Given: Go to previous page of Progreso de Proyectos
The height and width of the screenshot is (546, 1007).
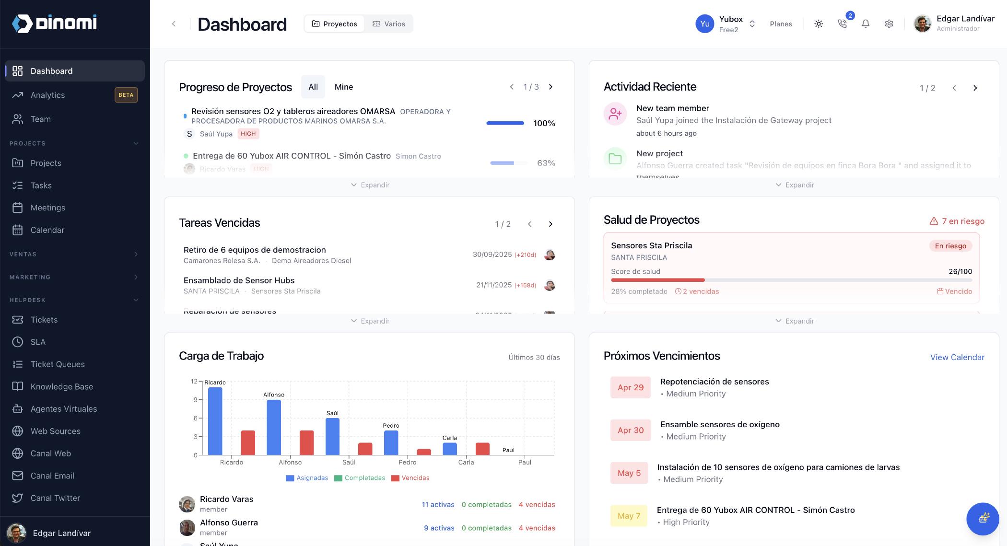Looking at the screenshot, I should 512,87.
